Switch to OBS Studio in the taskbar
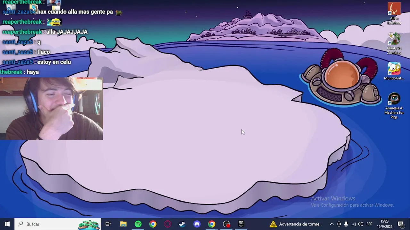 pos(226,224)
